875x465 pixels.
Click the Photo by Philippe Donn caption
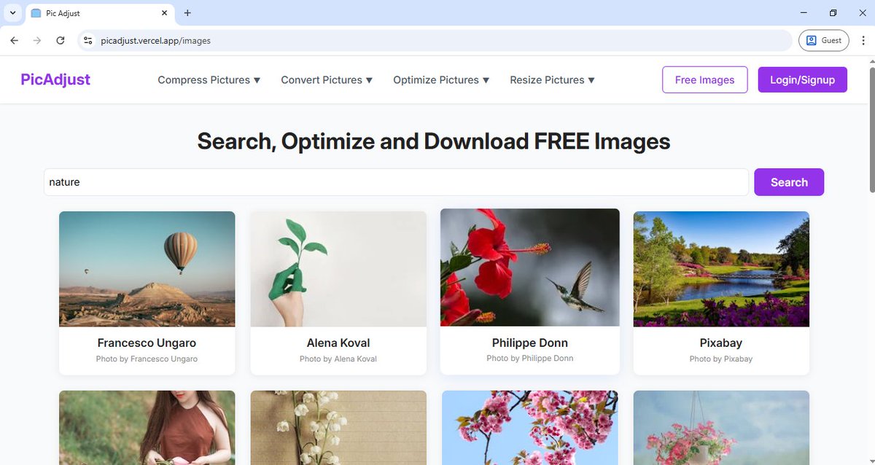coord(530,358)
